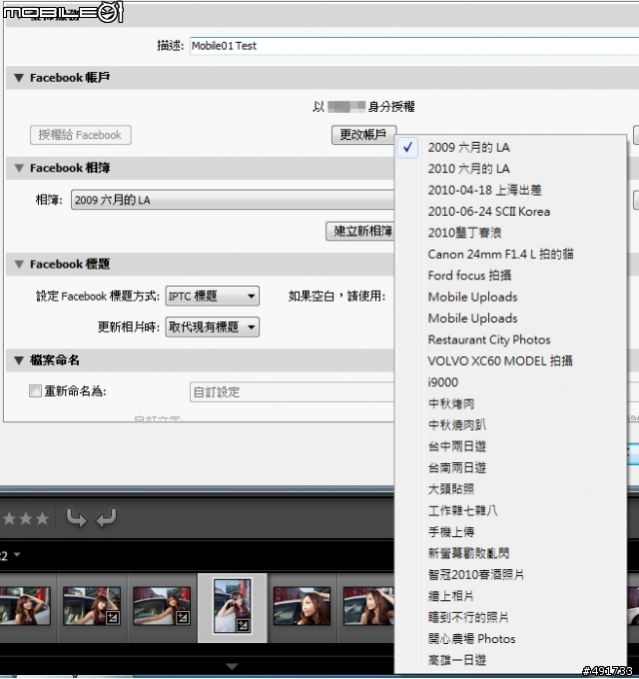Select the first filmstrip thumbnail on the left
Image resolution: width=639 pixels, height=679 pixels.
click(25, 606)
